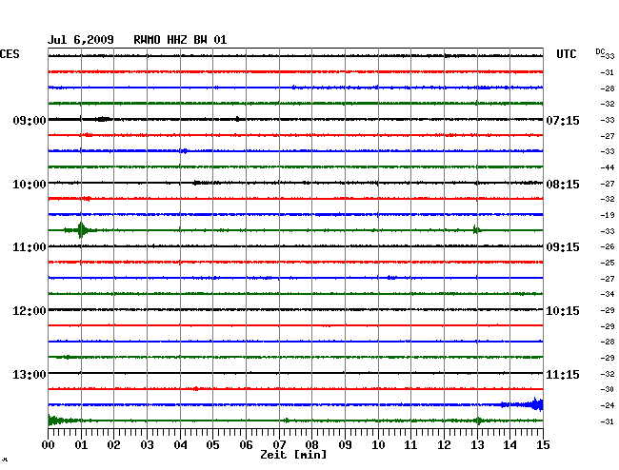Click the DC value -25
Image resolution: width=619 pixels, height=470 pixels.
pos(608,263)
